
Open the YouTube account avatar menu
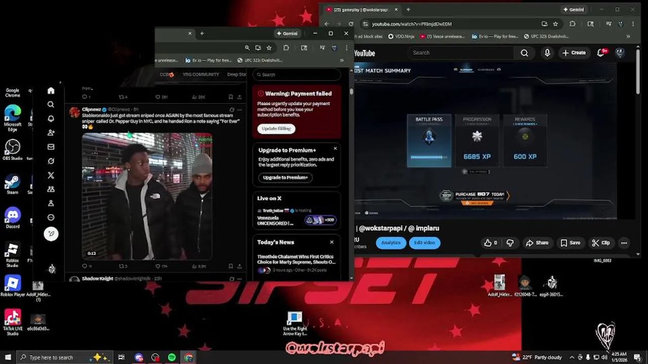(x=620, y=53)
